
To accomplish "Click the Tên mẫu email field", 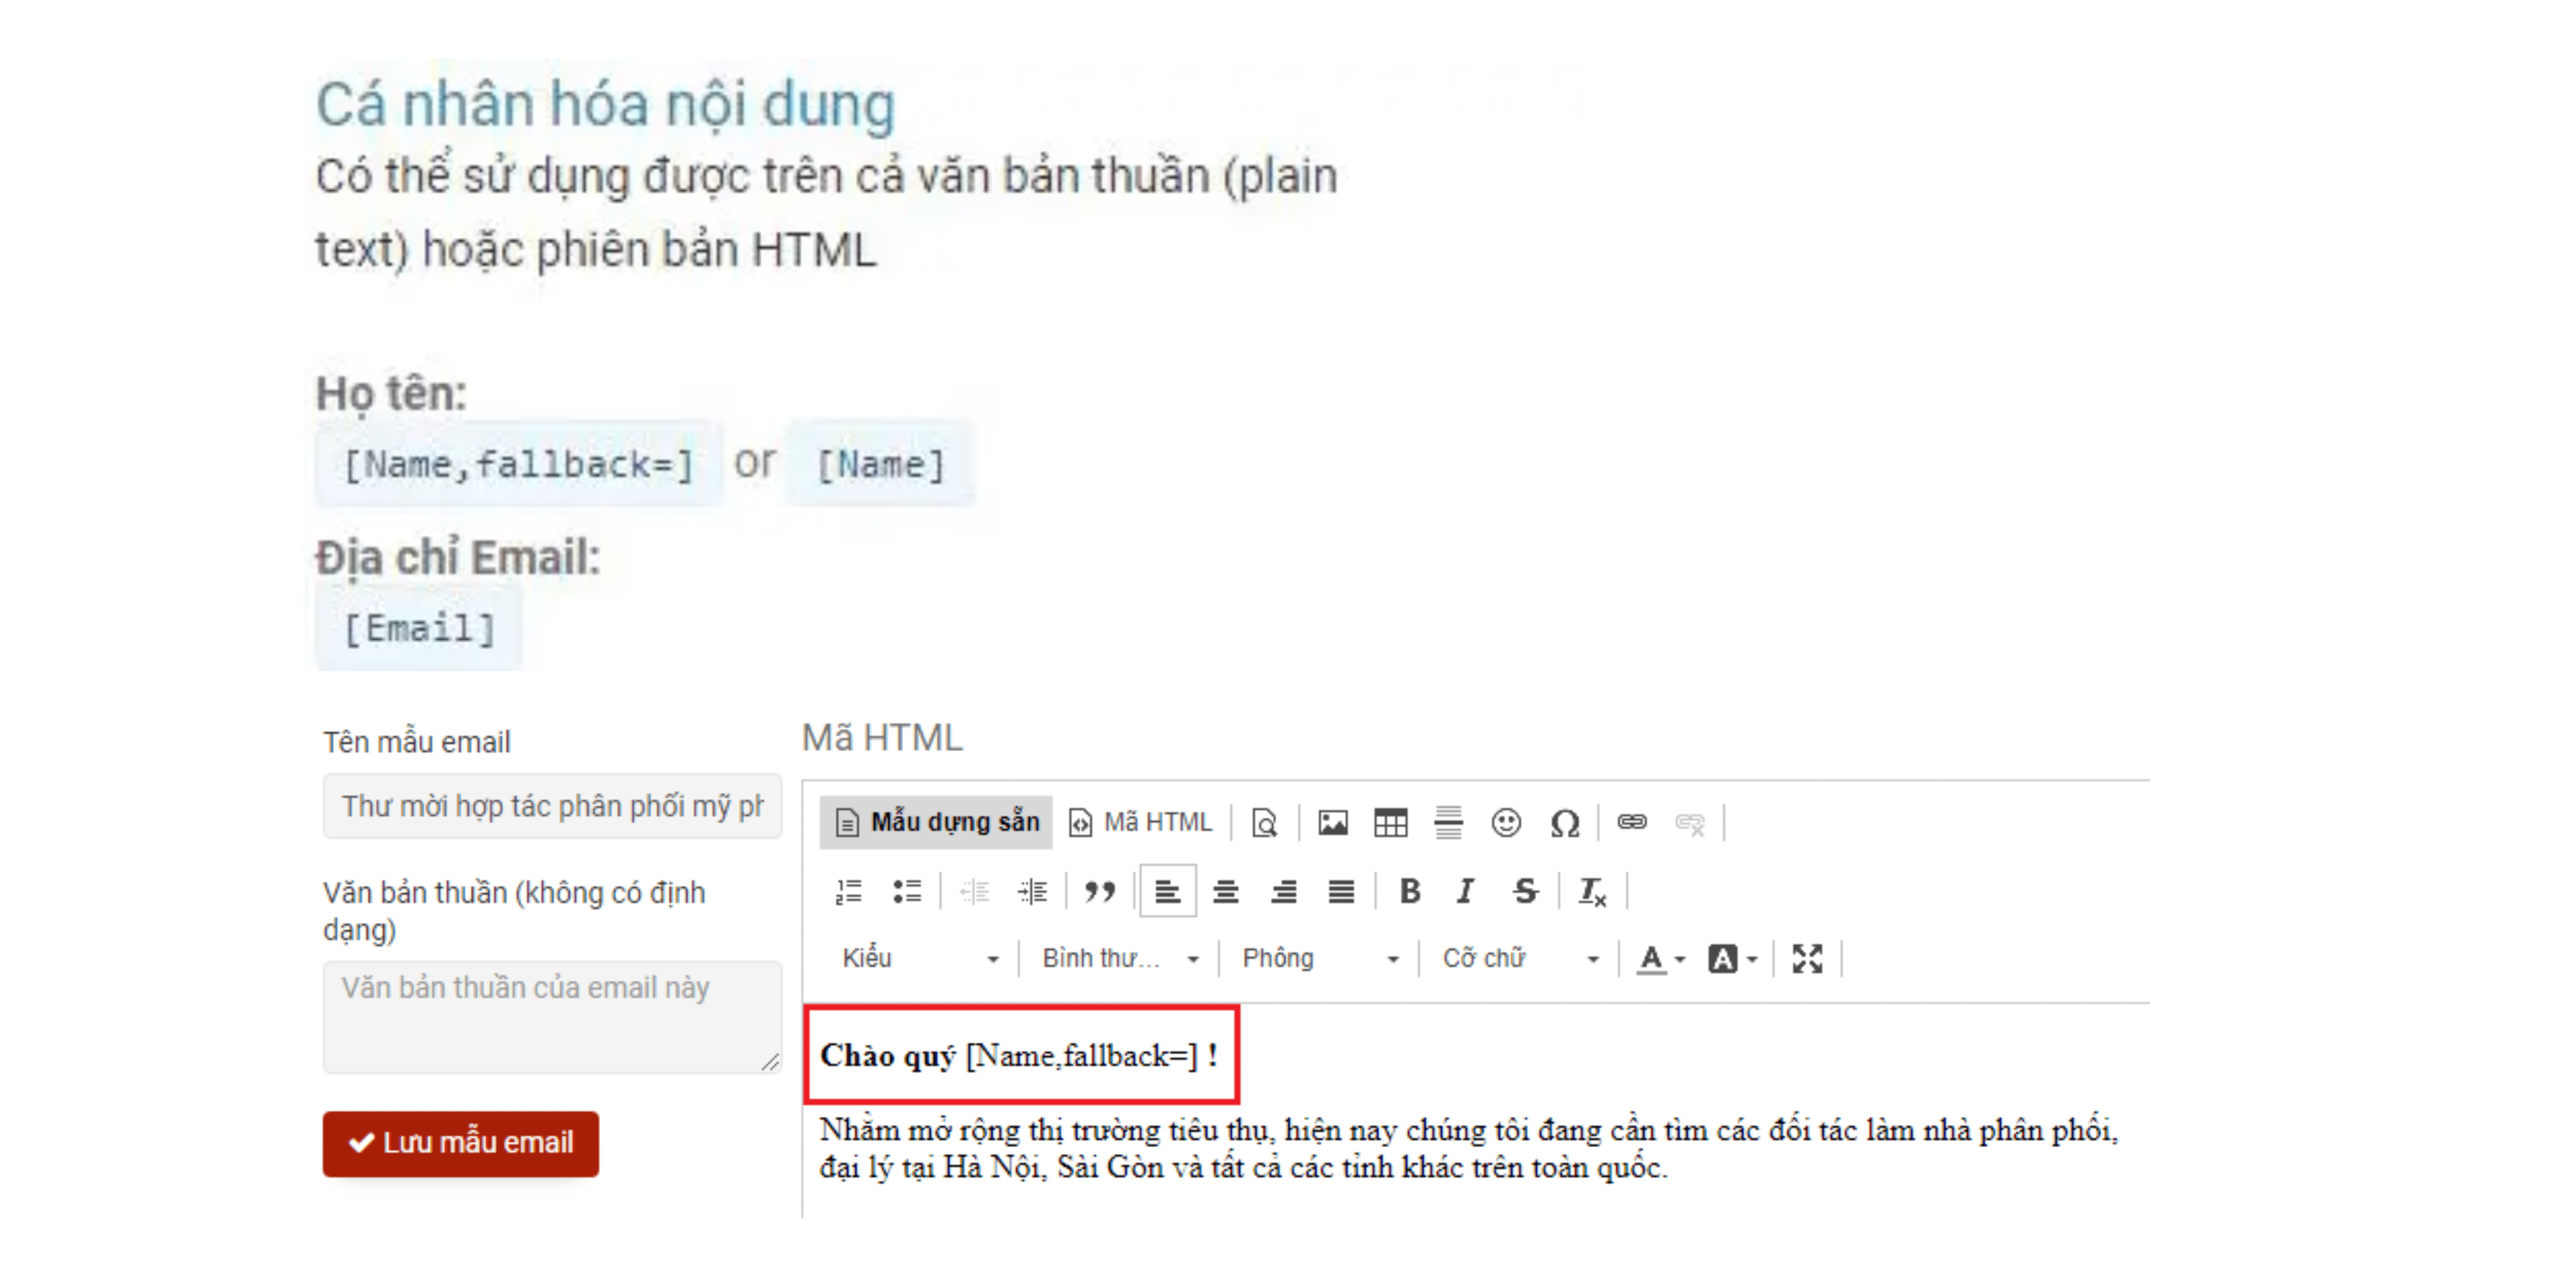I will pos(552,806).
